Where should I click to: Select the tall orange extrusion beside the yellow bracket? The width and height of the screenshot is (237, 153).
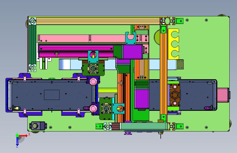(163, 74)
